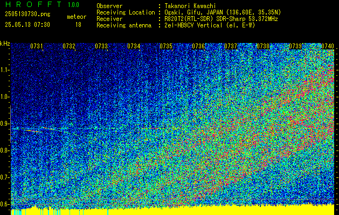Click time marker 0731
The height and width of the screenshot is (215, 339).
36,46
